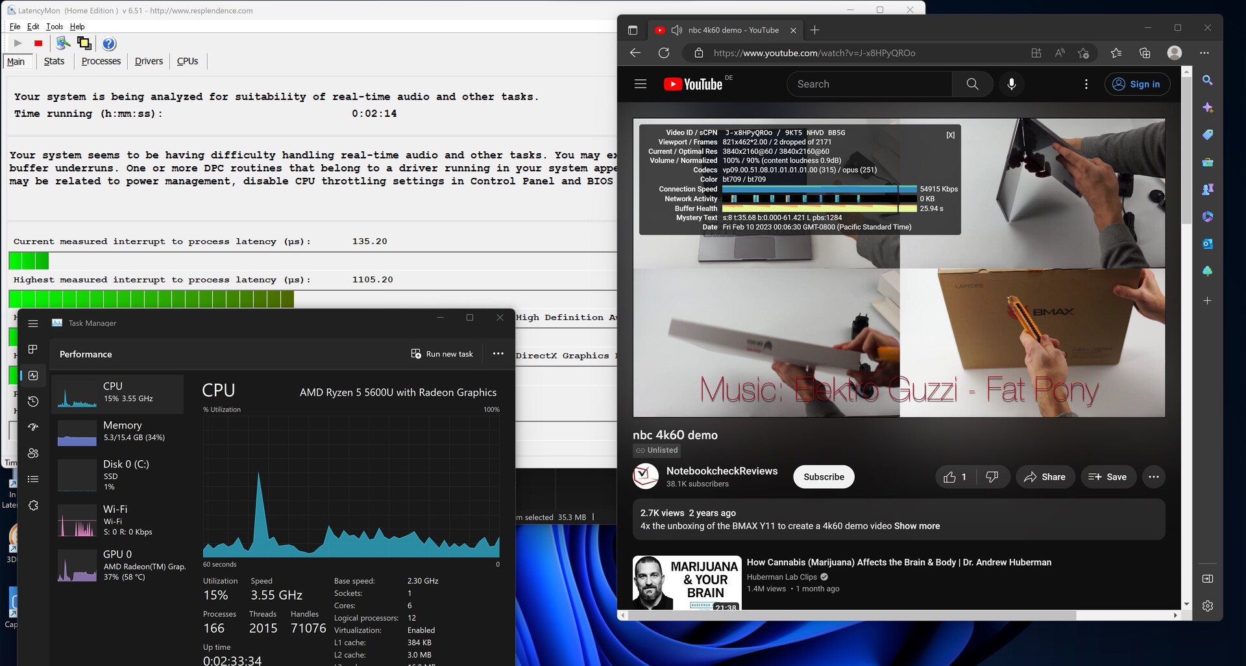Screen dimensions: 1246x666
Task: Open LatencyMon Edit menu
Action: click(x=33, y=27)
